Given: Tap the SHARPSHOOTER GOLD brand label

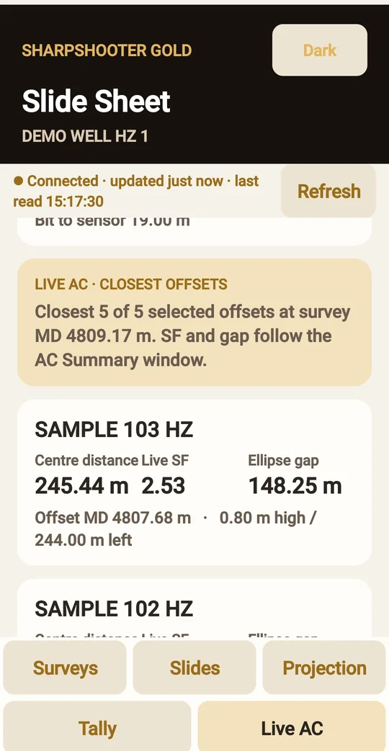Looking at the screenshot, I should coord(107,50).
